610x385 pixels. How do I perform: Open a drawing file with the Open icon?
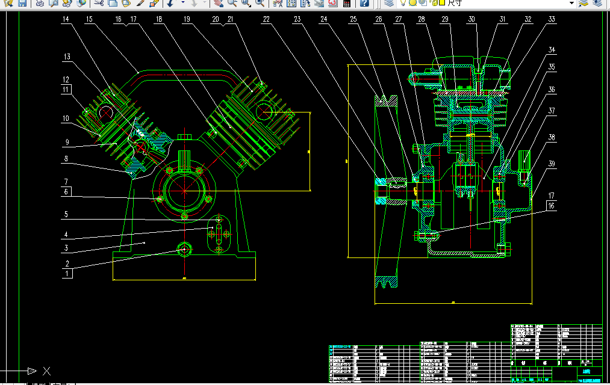[8, 3]
